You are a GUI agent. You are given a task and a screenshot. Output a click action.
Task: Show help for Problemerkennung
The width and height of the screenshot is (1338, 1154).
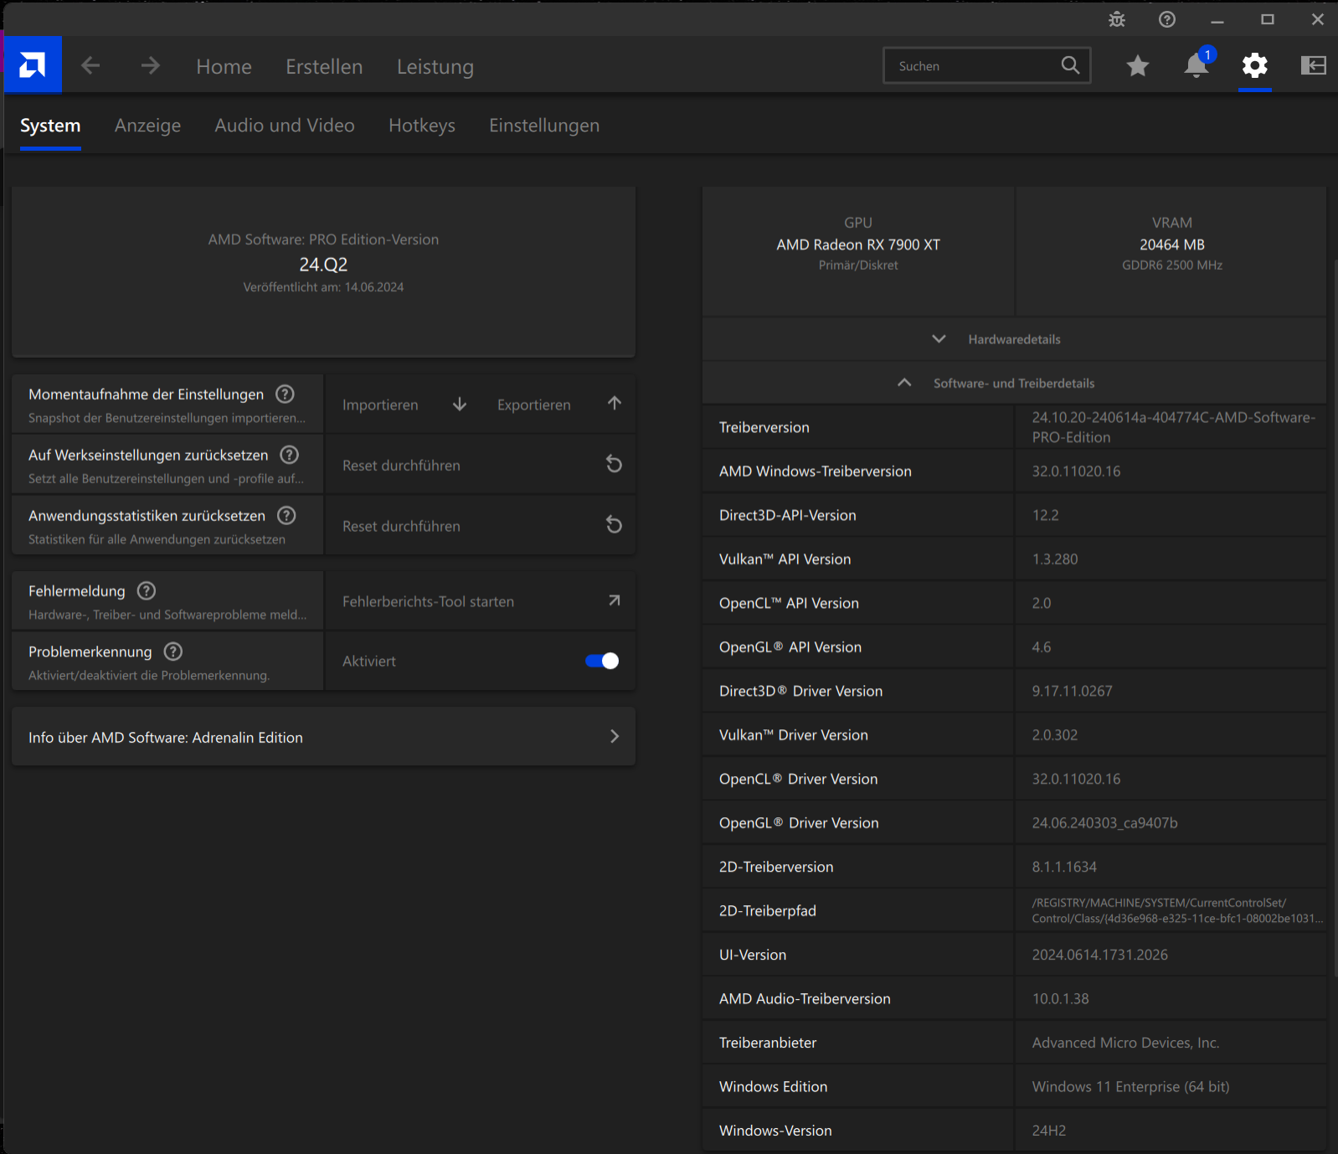[173, 652]
